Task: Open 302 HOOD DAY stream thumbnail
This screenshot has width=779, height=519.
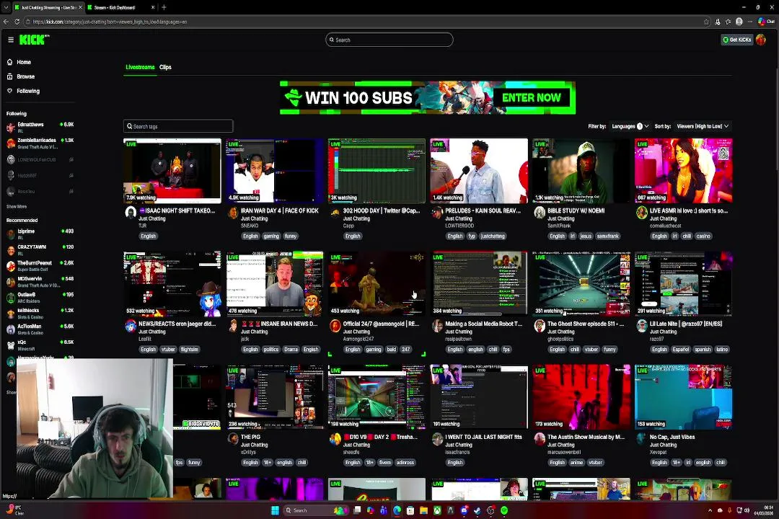Action: pyautogui.click(x=377, y=170)
